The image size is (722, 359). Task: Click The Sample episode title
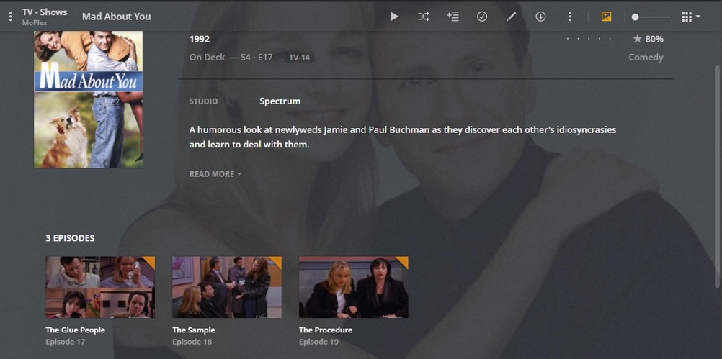coord(193,330)
